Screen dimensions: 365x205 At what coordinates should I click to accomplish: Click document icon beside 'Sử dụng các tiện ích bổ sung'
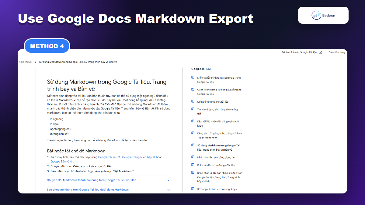pos(193,189)
